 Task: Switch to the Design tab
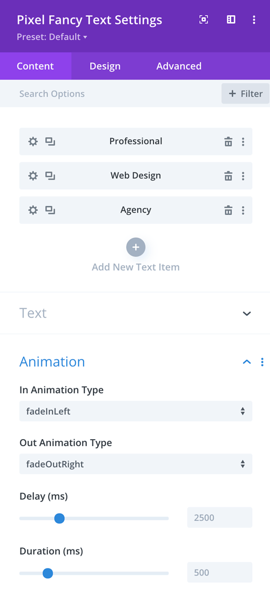click(105, 66)
